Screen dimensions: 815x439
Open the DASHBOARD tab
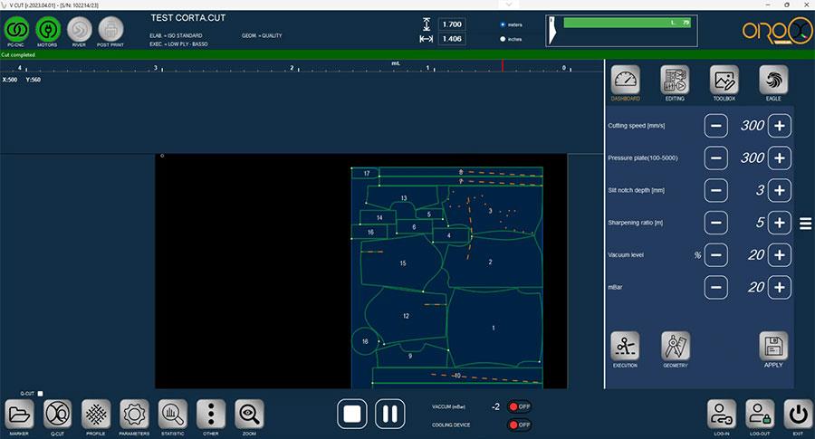(625, 80)
